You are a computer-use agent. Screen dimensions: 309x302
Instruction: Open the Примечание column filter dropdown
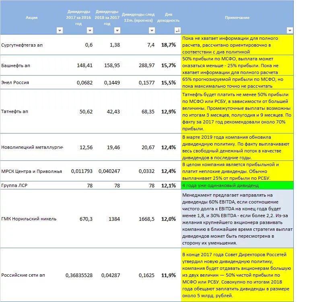(290, 31)
